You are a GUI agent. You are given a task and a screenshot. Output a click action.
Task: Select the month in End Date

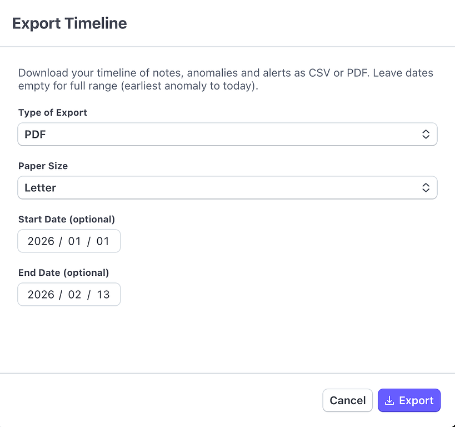point(74,295)
